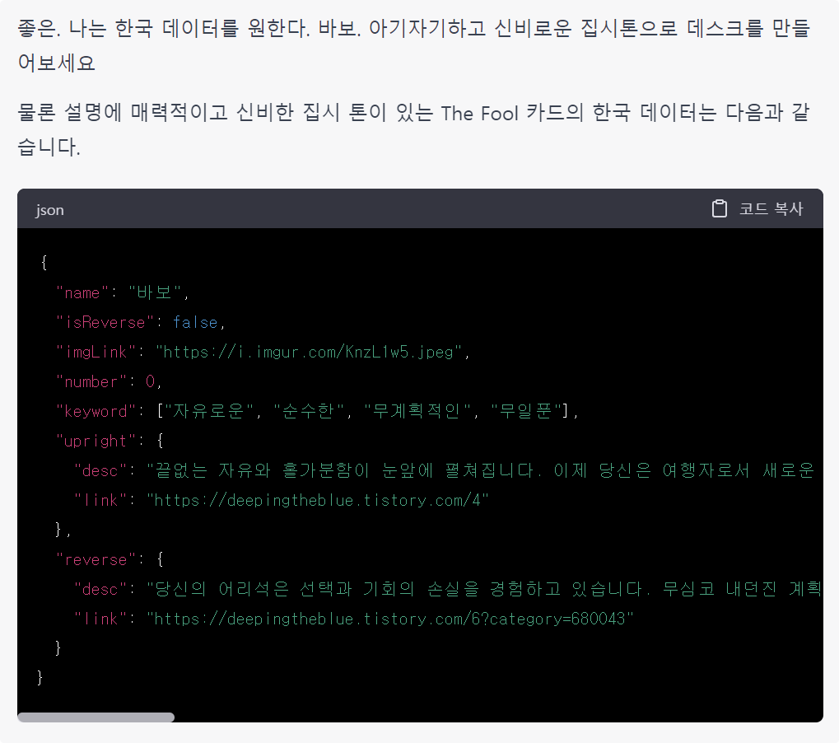Click the false value of isReverse
This screenshot has height=743, width=839.
[195, 322]
